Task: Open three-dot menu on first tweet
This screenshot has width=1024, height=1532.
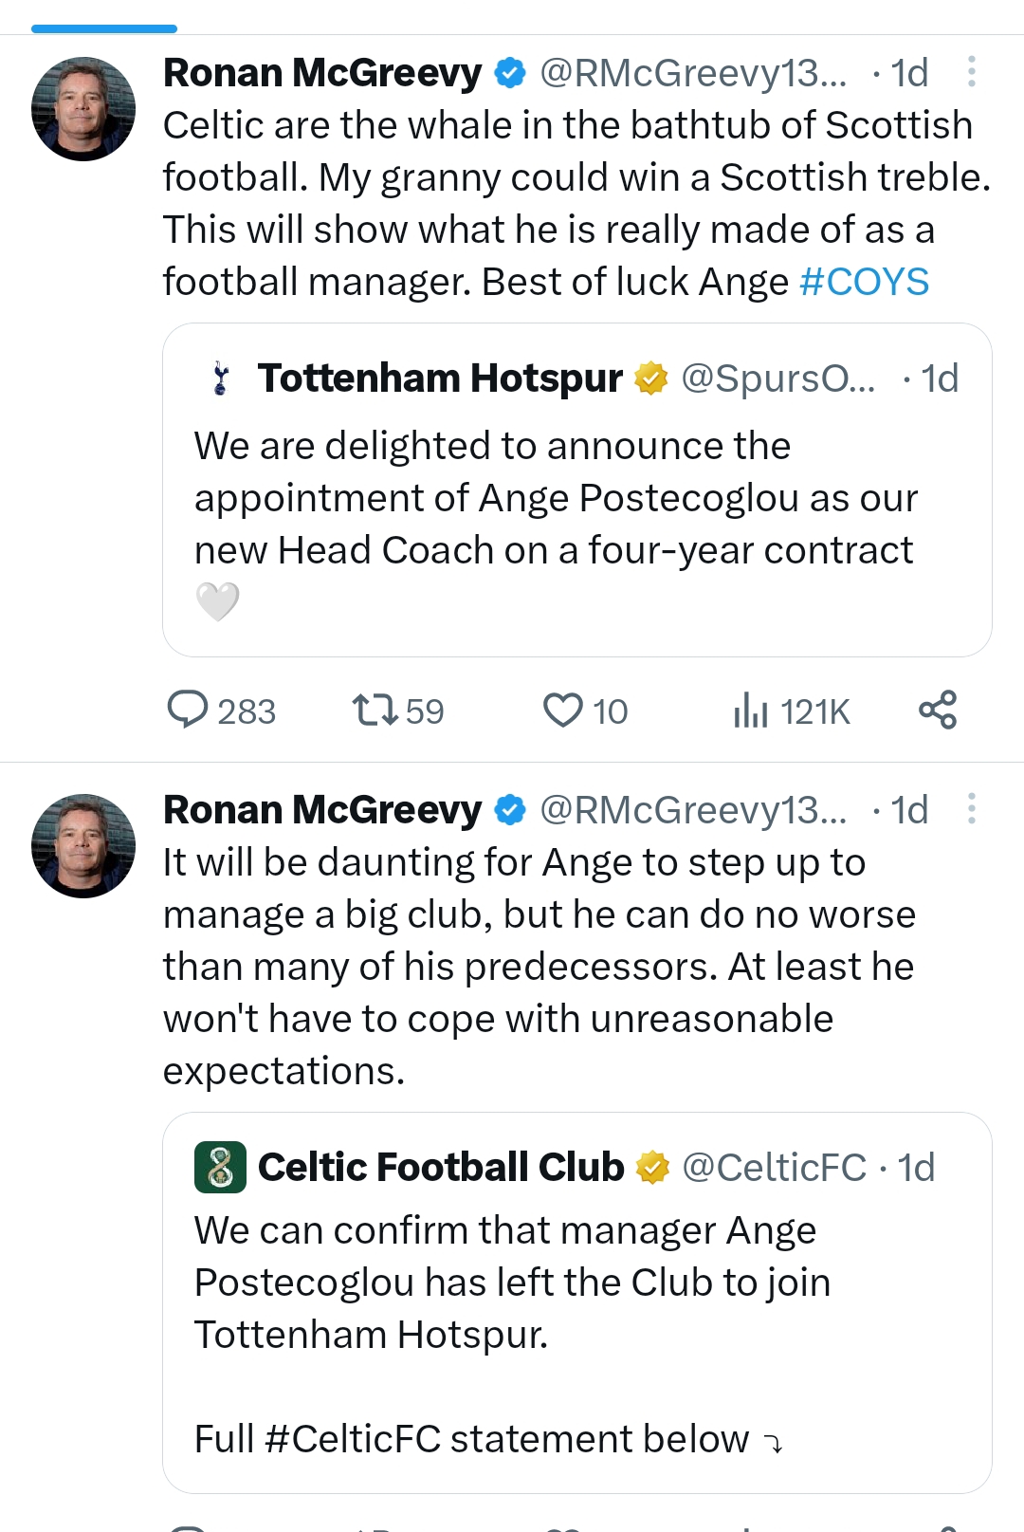Action: coord(972,72)
